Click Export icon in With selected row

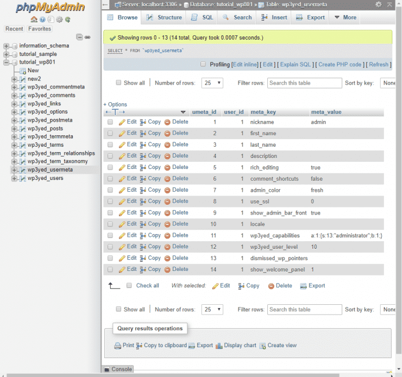click(303, 286)
